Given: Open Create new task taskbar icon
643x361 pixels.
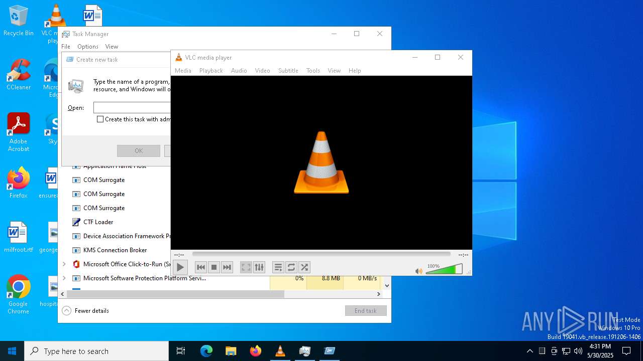Looking at the screenshot, I should tap(330, 351).
